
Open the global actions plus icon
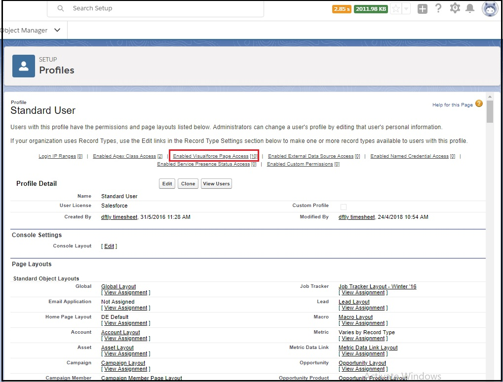[422, 9]
